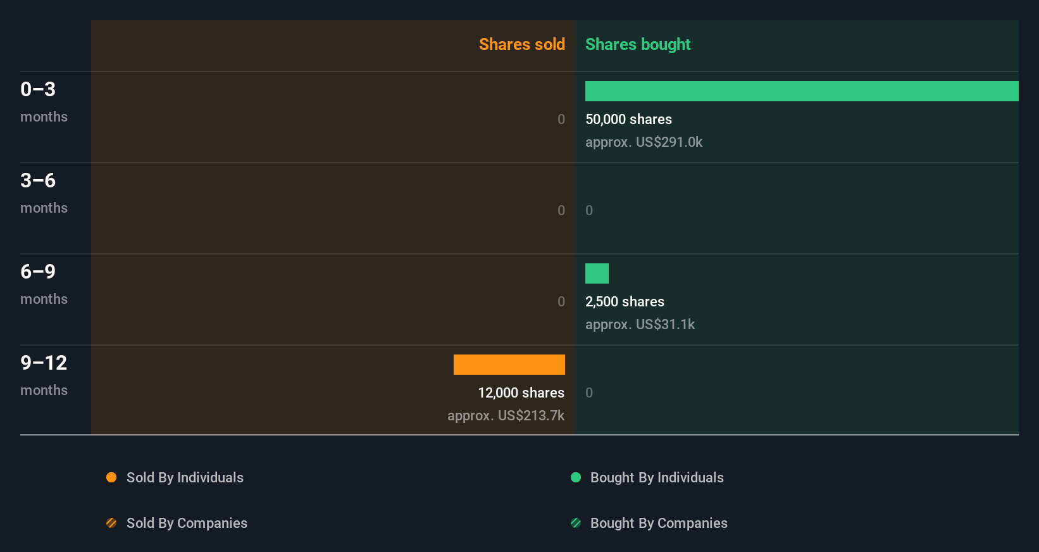The image size is (1039, 552).
Task: Click the approx. US$213.7k text
Action: (506, 416)
